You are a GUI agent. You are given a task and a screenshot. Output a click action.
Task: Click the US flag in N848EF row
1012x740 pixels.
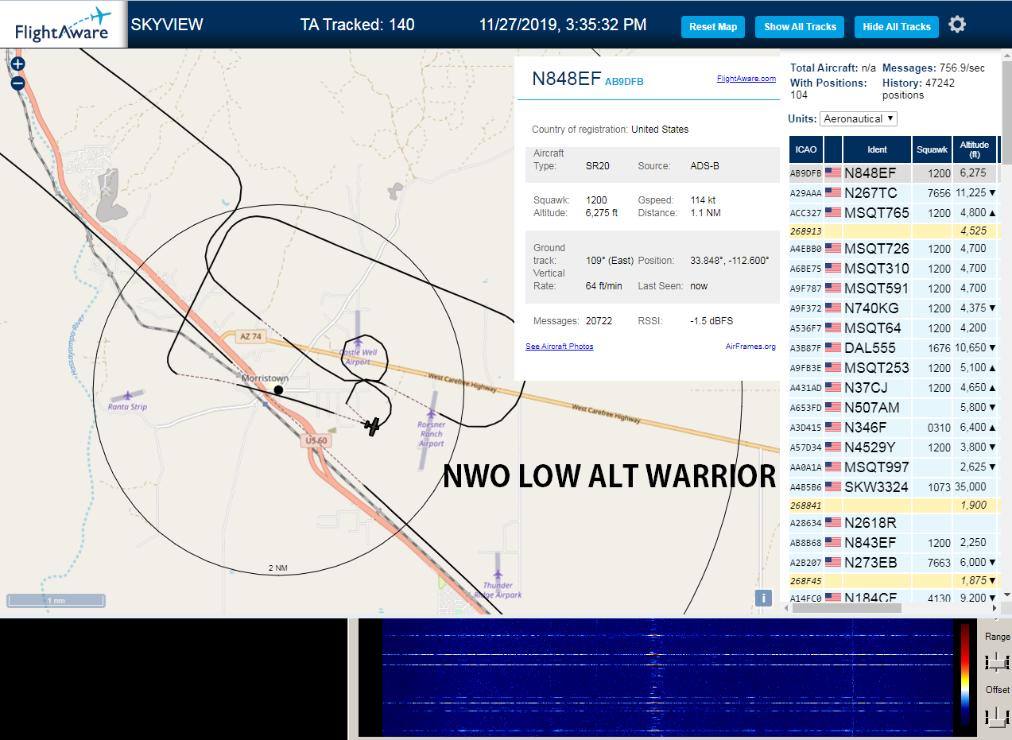pos(833,172)
